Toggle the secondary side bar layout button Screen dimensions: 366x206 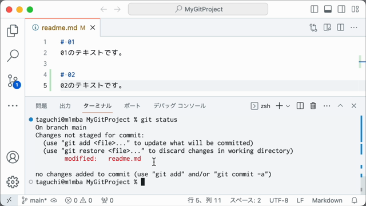341,9
